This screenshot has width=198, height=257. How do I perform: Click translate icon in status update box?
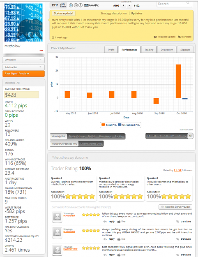coord(180,37)
